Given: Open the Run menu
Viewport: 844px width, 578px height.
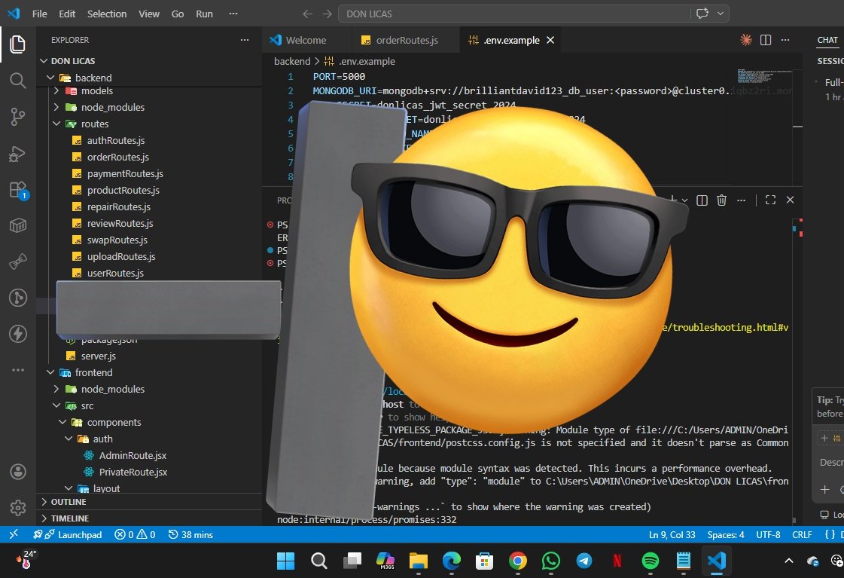Looking at the screenshot, I should (204, 14).
